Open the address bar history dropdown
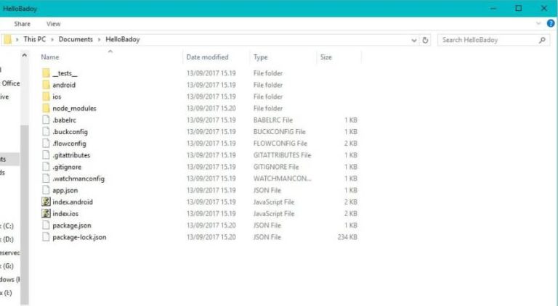 point(414,41)
